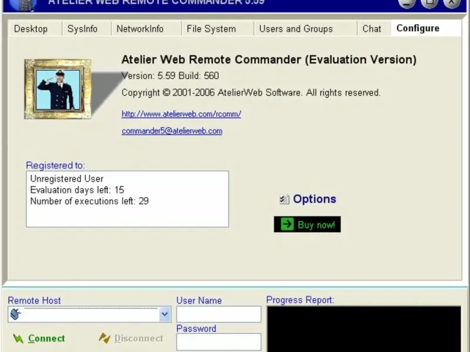This screenshot has width=470, height=352.
Task: Maximize the Remote Commander window
Action: click(429, 4)
